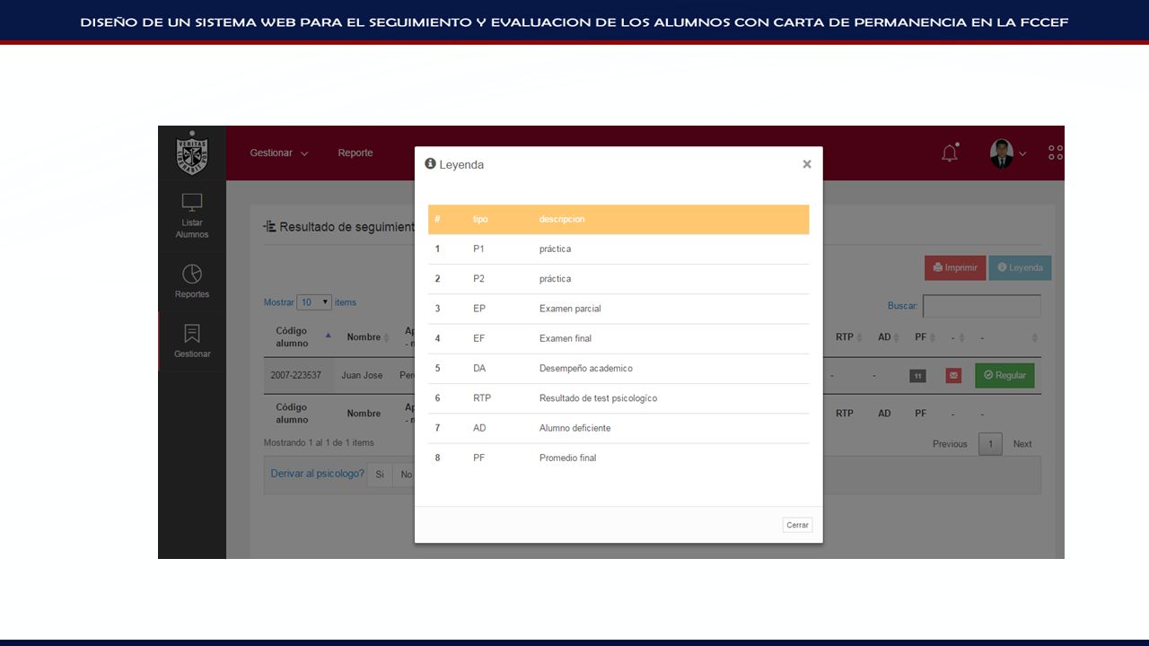
Task: Select the P1 práctica row
Action: (618, 249)
